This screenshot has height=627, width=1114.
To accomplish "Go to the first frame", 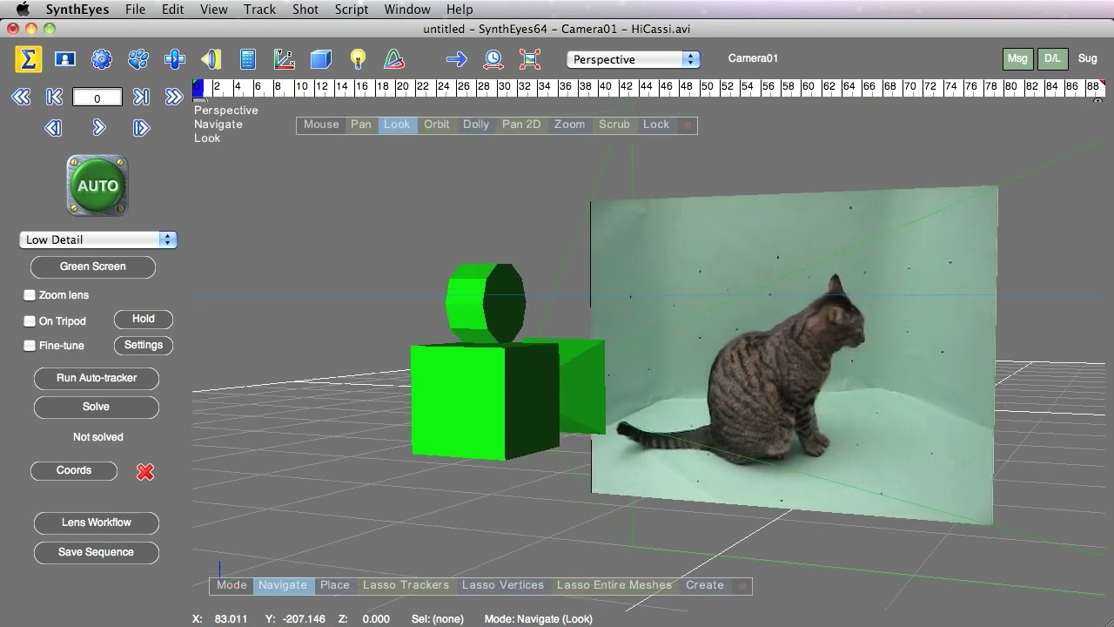I will pos(54,98).
